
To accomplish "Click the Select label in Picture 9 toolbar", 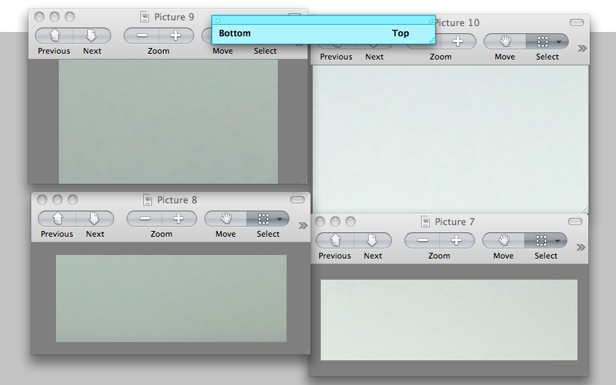I will [265, 51].
